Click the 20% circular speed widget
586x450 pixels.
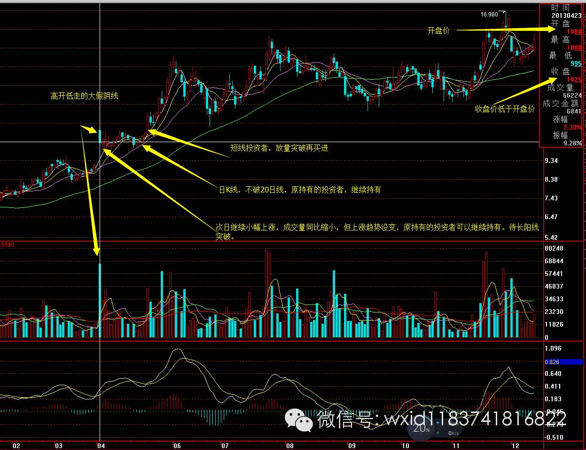(422, 428)
